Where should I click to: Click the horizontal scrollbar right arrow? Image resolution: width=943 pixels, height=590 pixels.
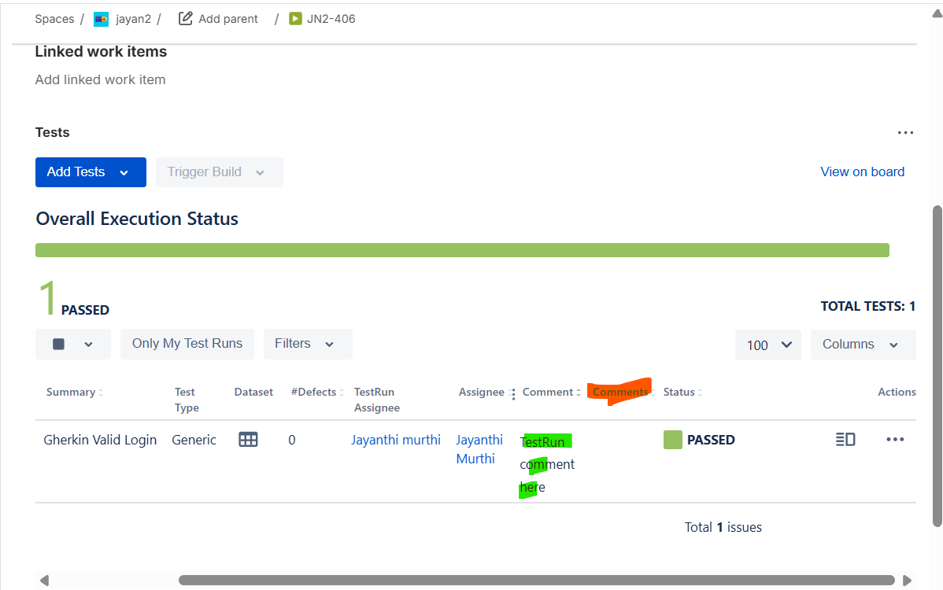coord(908,581)
